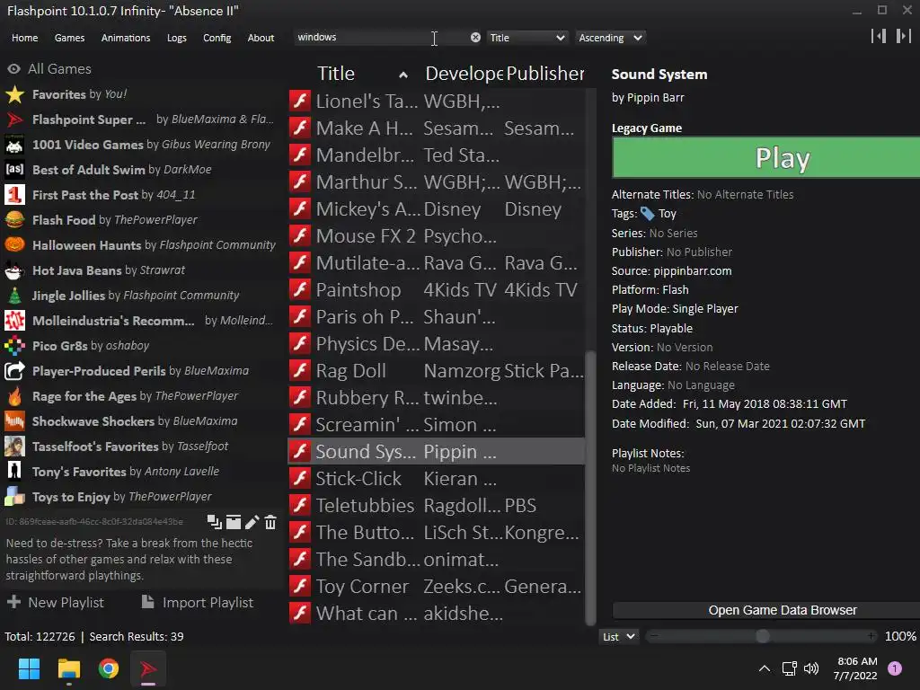Viewport: 920px width, 690px height.
Task: Click the Halloween Haunts pumpkin icon
Action: 14,245
